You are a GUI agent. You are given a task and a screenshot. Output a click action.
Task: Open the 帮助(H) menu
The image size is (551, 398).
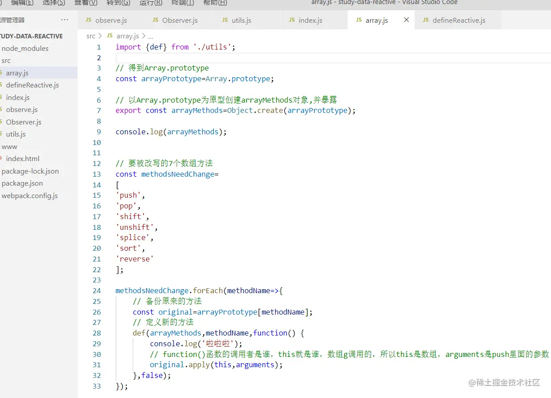[x=215, y=3]
